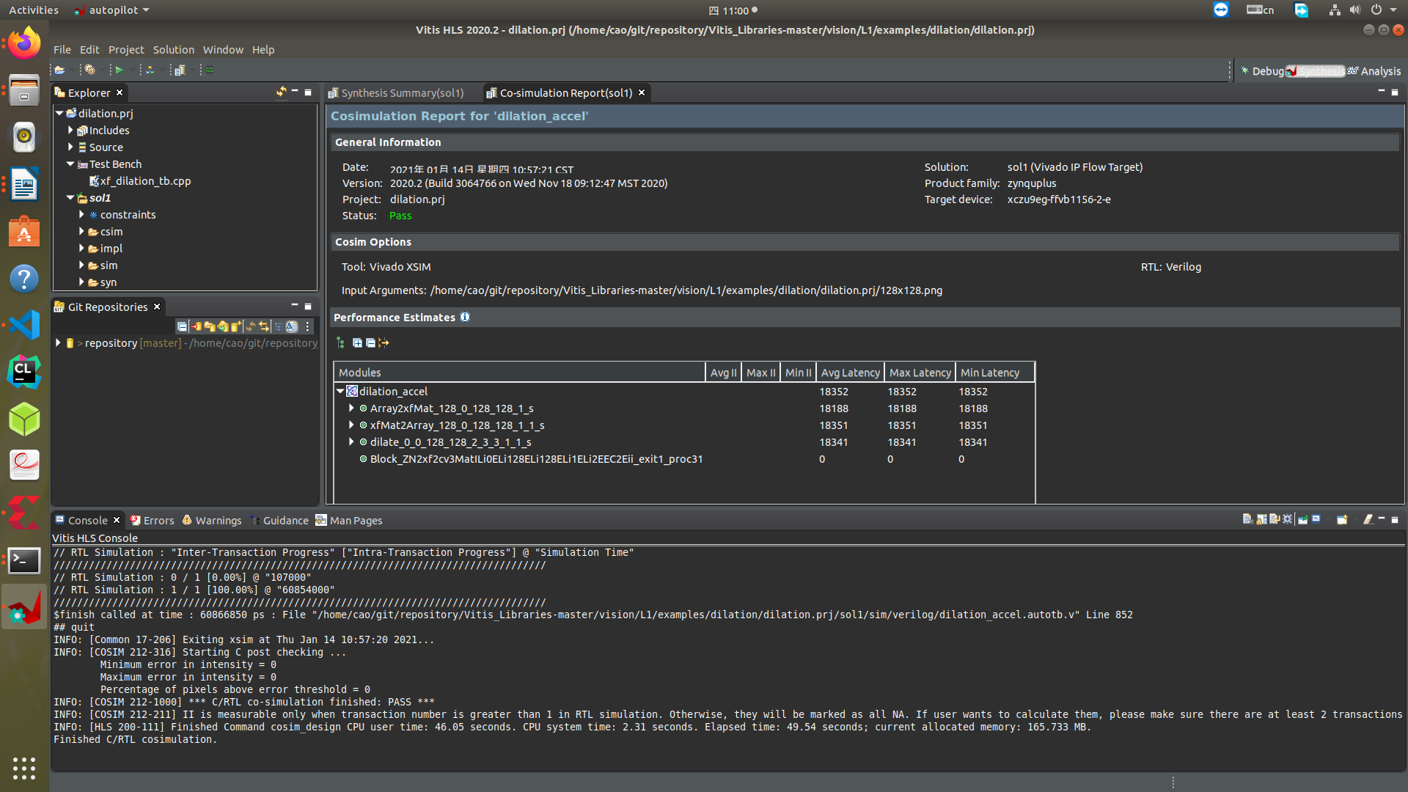1408x792 pixels.
Task: Click the Run C Synthesis green arrow
Action: click(x=119, y=70)
